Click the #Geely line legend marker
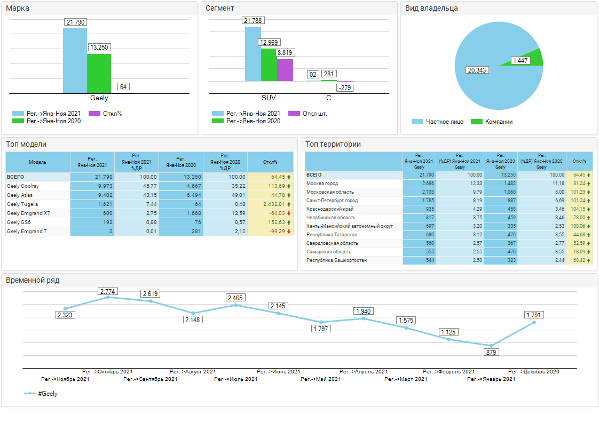599x423 pixels. coord(30,394)
